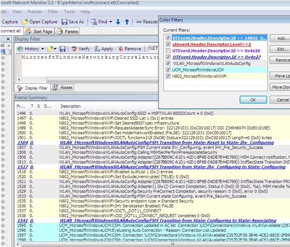This screenshot has height=247, width=290.
Task: Click the Move Up button
Action: coord(280,76)
